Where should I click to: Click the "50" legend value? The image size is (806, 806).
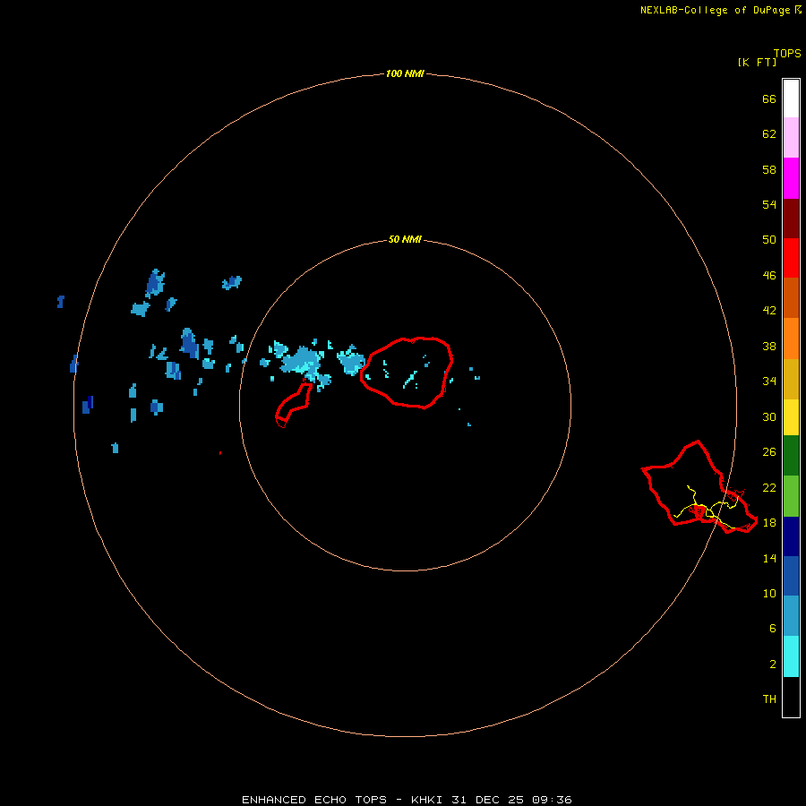(769, 240)
